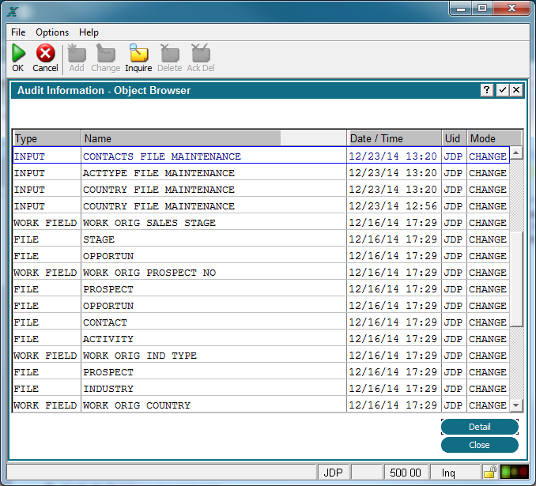The image size is (536, 486).
Task: Select the WORK ORIG PROSPECT NO row
Action: click(x=261, y=273)
